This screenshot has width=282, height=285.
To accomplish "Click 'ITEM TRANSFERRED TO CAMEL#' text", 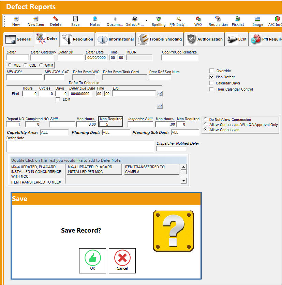I will [x=145, y=169].
